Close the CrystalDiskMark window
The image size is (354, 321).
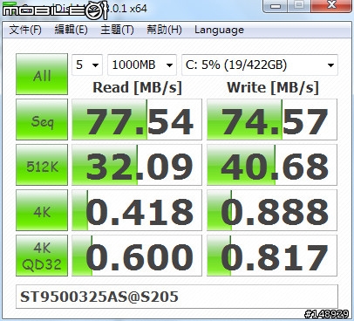pos(331,5)
